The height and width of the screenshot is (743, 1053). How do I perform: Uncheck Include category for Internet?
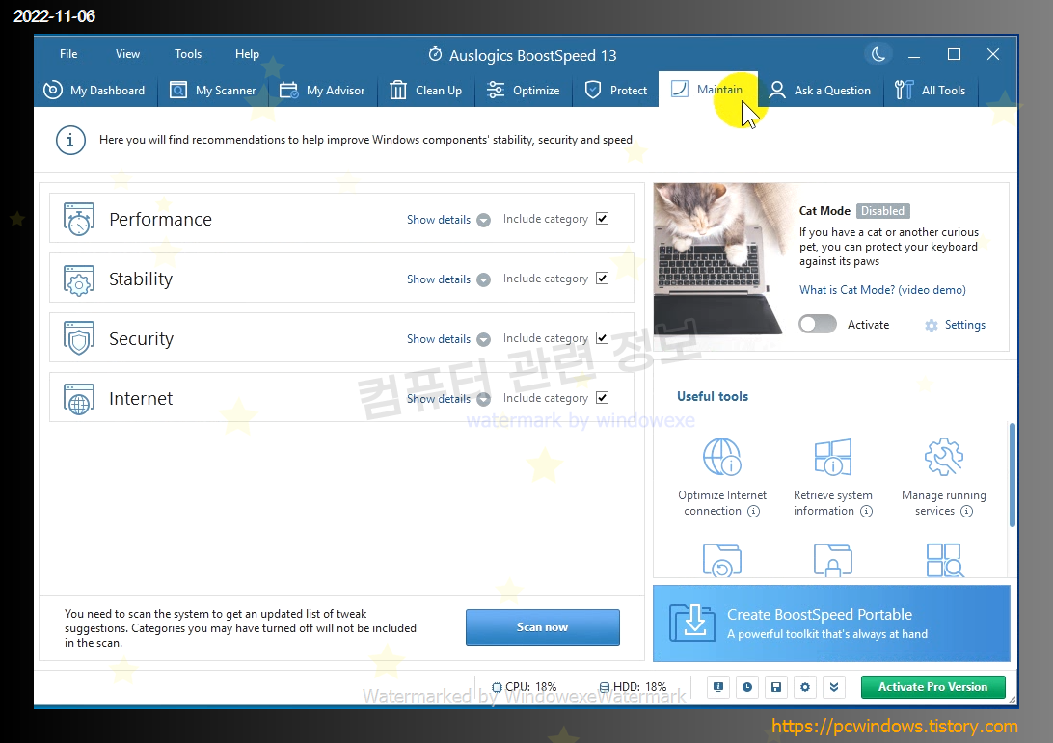tap(603, 397)
